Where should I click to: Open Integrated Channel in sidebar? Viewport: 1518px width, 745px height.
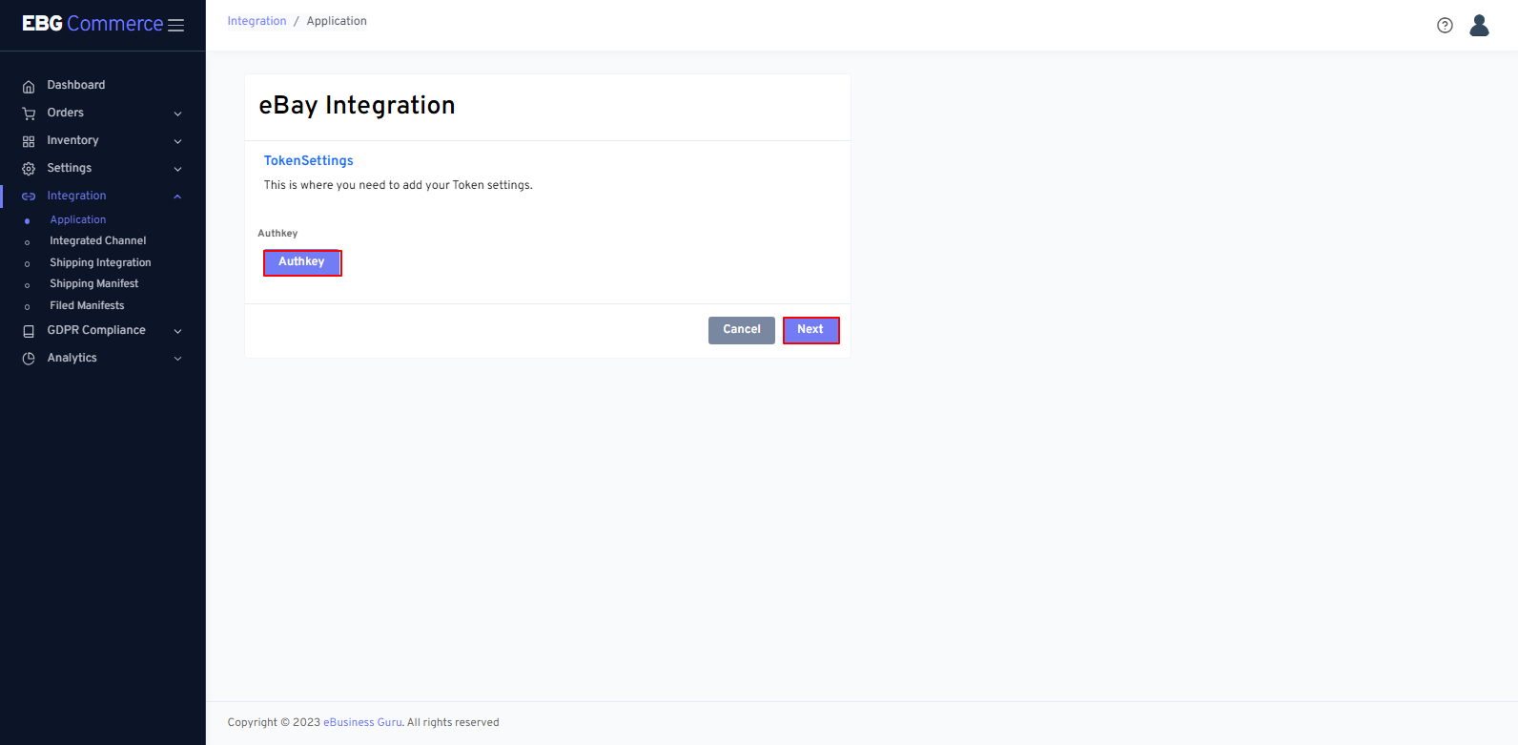(x=97, y=241)
